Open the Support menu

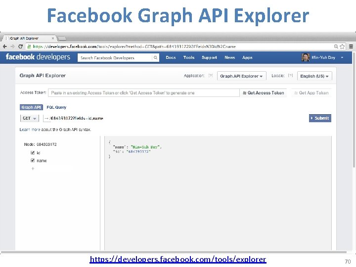pos(209,58)
